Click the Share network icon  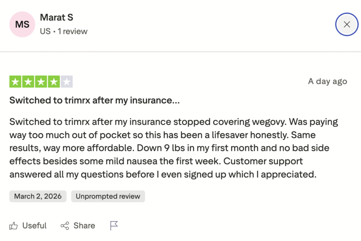point(65,226)
